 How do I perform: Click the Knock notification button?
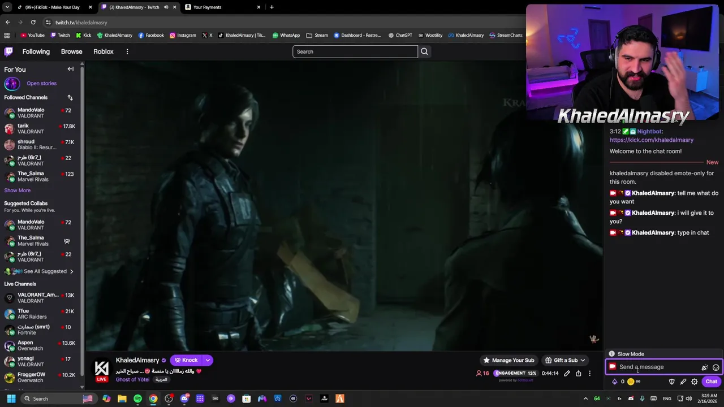point(186,360)
